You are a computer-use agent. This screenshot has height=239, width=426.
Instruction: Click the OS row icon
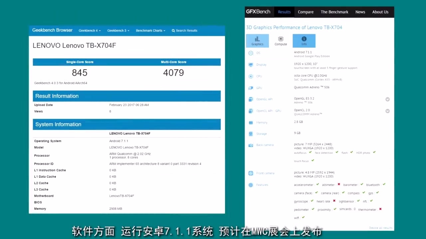click(x=251, y=53)
